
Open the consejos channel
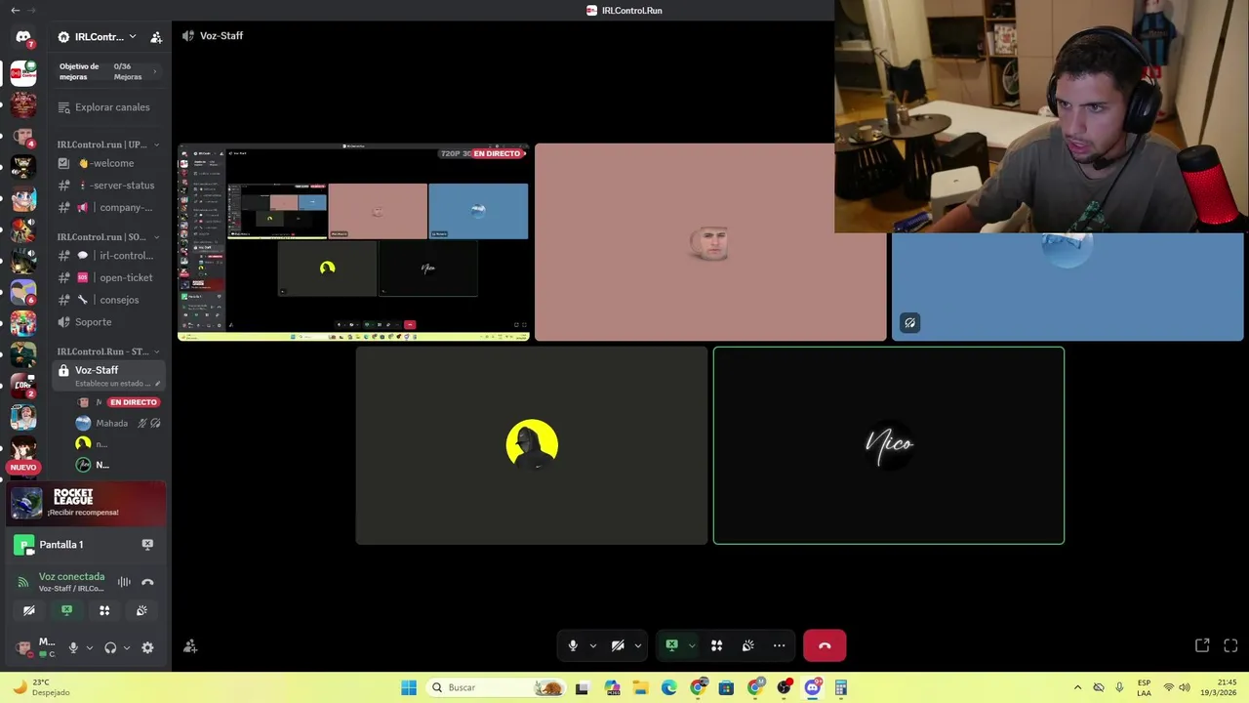click(107, 300)
